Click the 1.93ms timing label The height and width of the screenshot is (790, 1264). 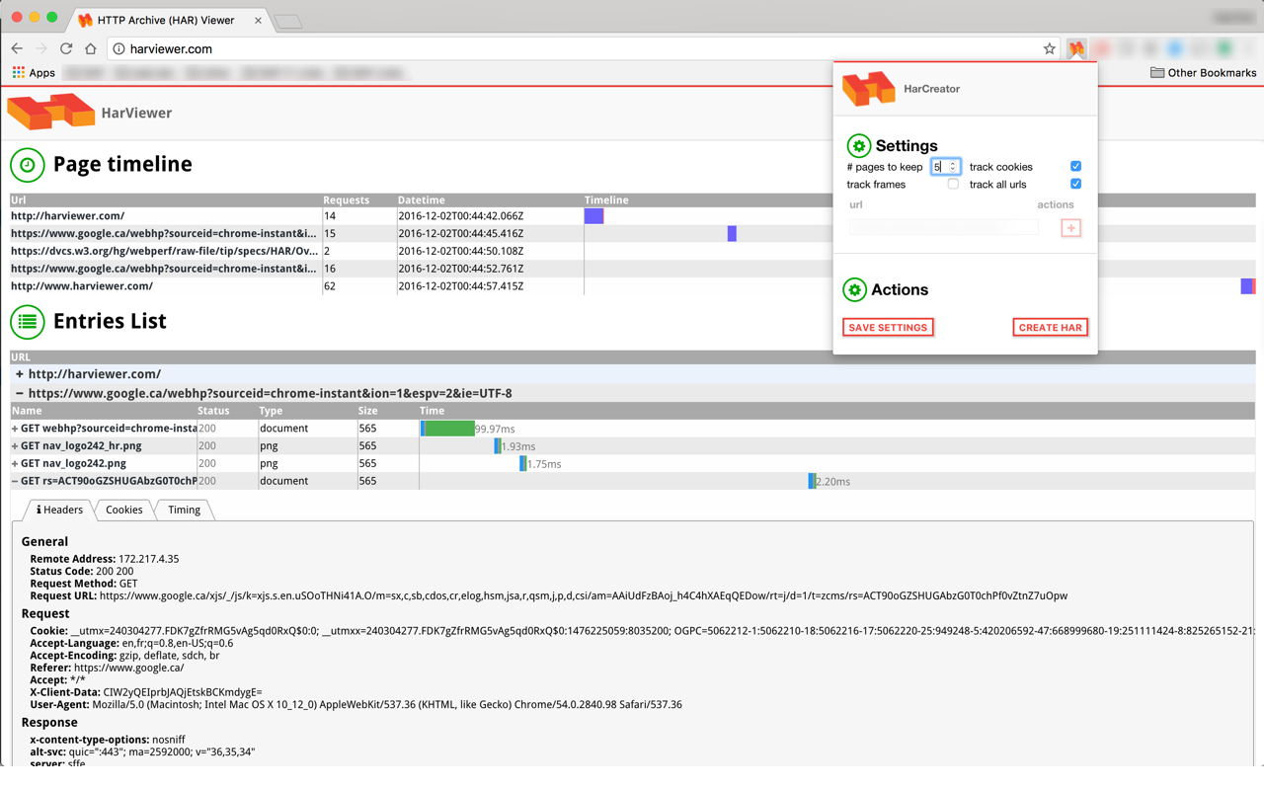click(518, 446)
